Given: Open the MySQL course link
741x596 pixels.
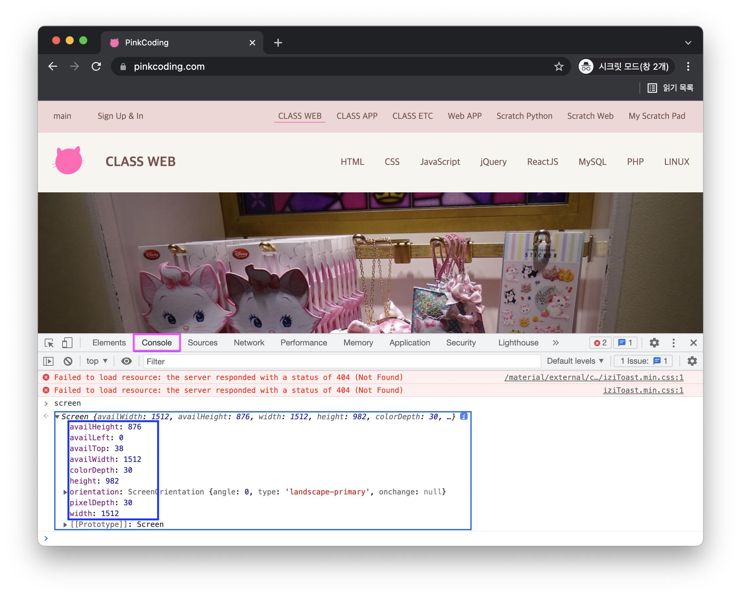Looking at the screenshot, I should pyautogui.click(x=592, y=162).
